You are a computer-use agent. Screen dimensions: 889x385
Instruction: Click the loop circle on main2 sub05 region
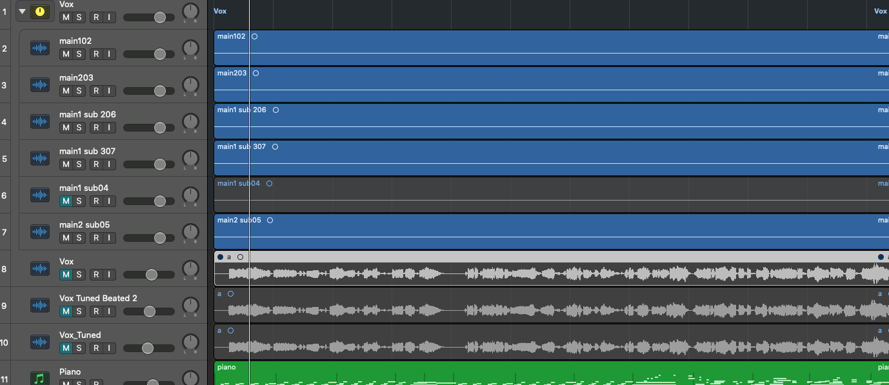coord(270,220)
